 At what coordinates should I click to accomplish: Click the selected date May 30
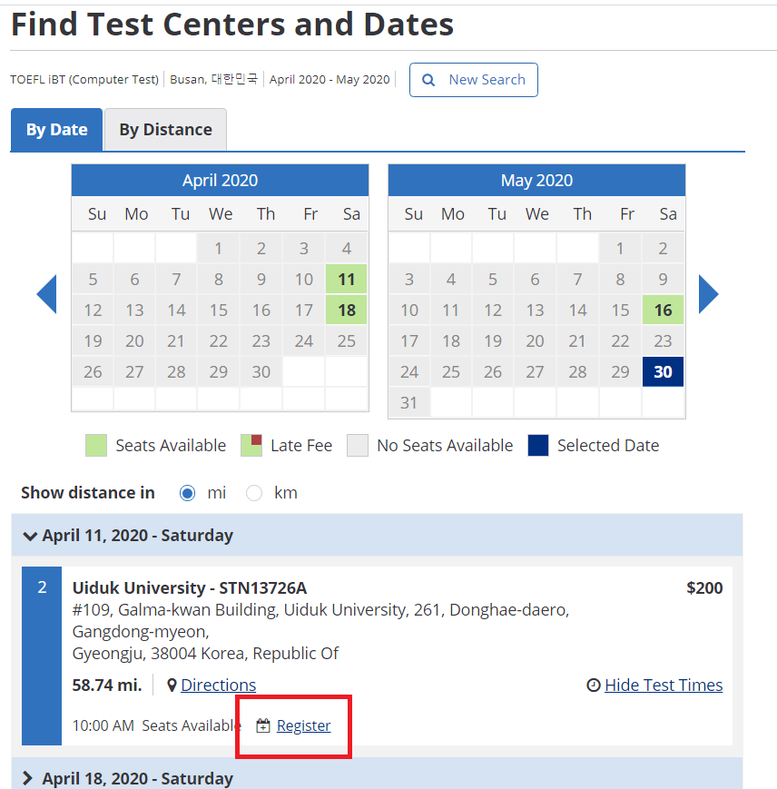coord(663,372)
